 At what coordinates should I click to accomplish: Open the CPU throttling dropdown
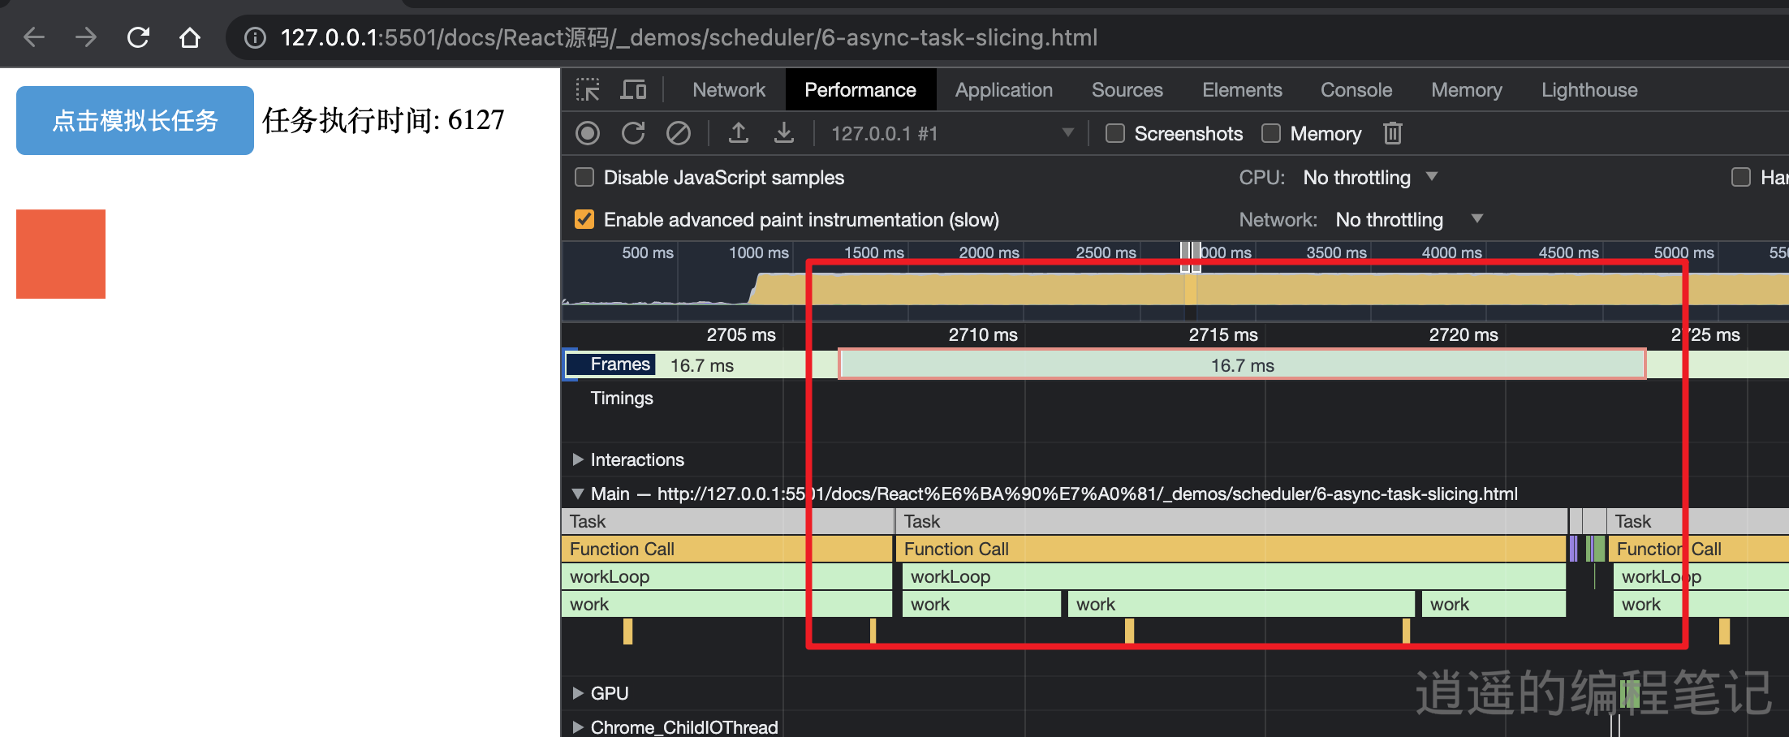click(1370, 177)
